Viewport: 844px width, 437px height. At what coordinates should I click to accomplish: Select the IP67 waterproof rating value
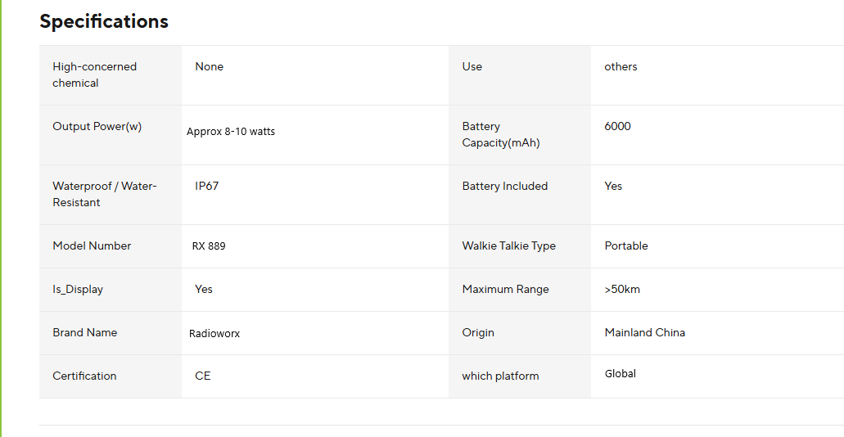tap(207, 186)
